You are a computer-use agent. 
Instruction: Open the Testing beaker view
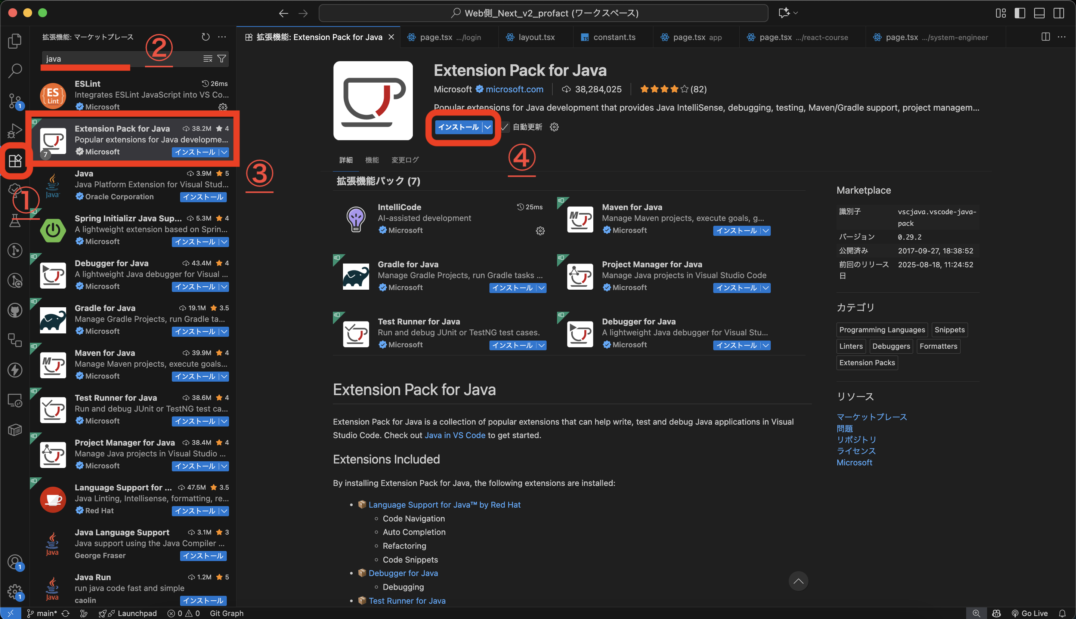[x=15, y=221]
